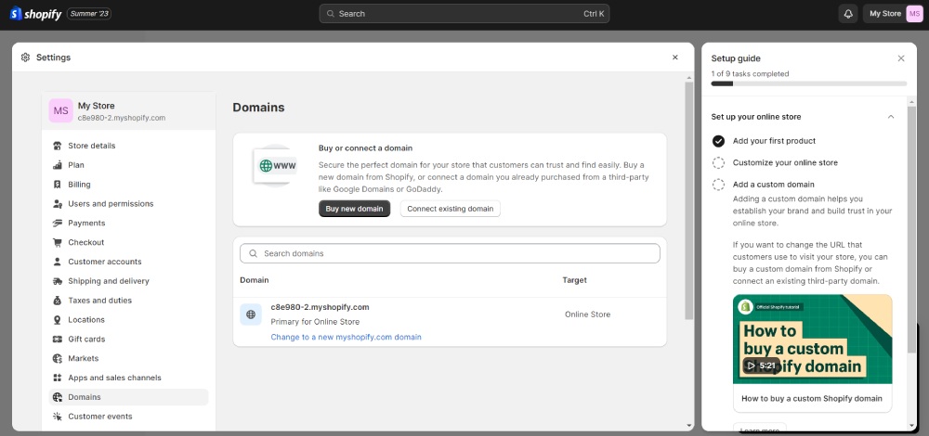Click the MS avatar in top bar
The image size is (929, 436).
pos(914,14)
